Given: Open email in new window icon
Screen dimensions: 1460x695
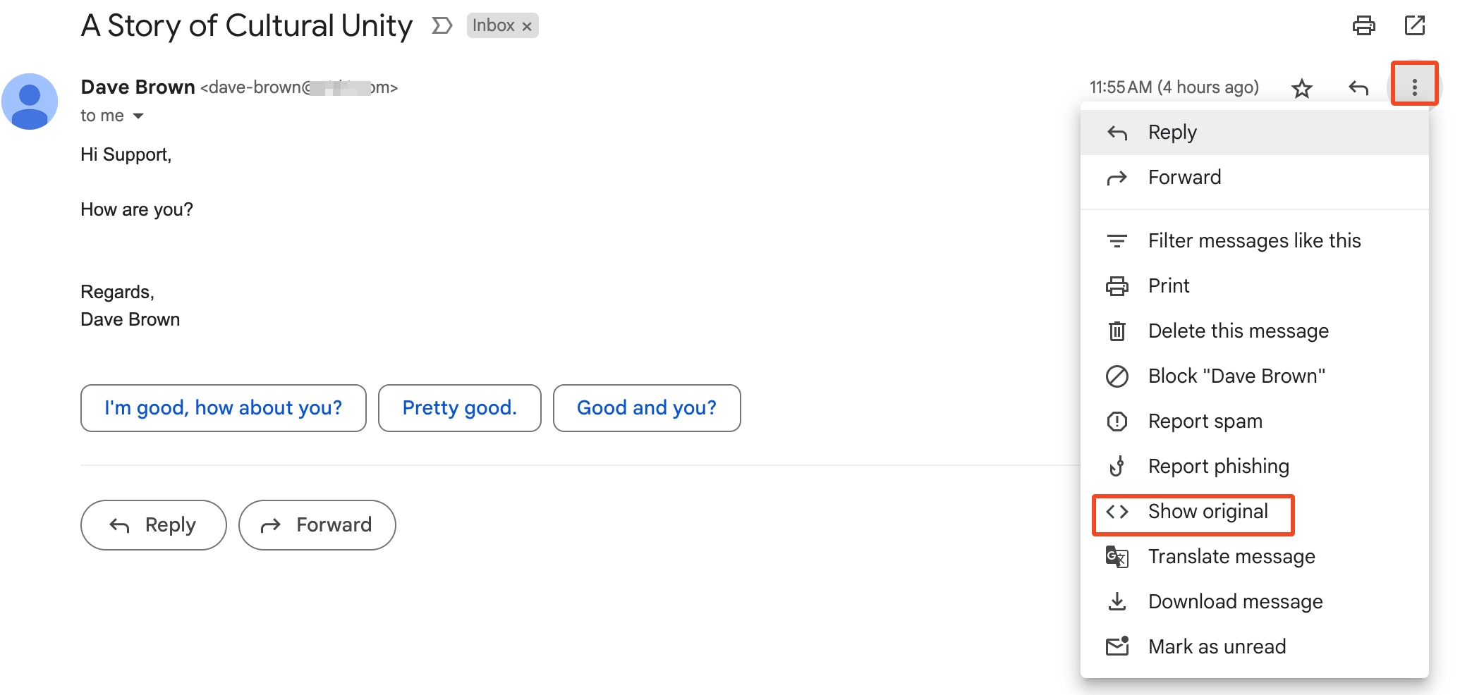Looking at the screenshot, I should pyautogui.click(x=1414, y=26).
